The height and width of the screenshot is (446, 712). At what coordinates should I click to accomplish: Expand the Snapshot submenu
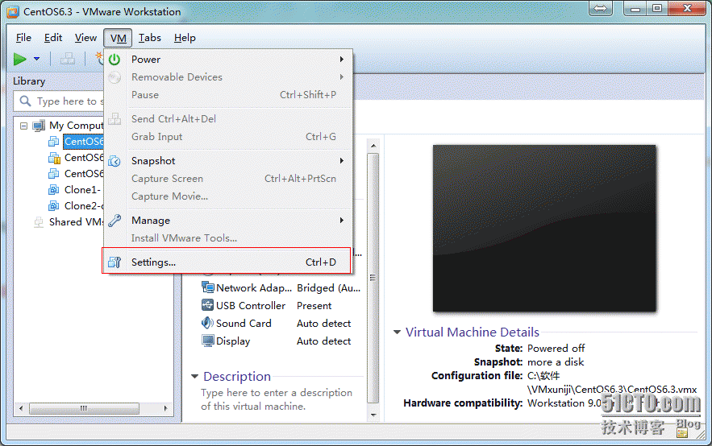[x=229, y=161]
